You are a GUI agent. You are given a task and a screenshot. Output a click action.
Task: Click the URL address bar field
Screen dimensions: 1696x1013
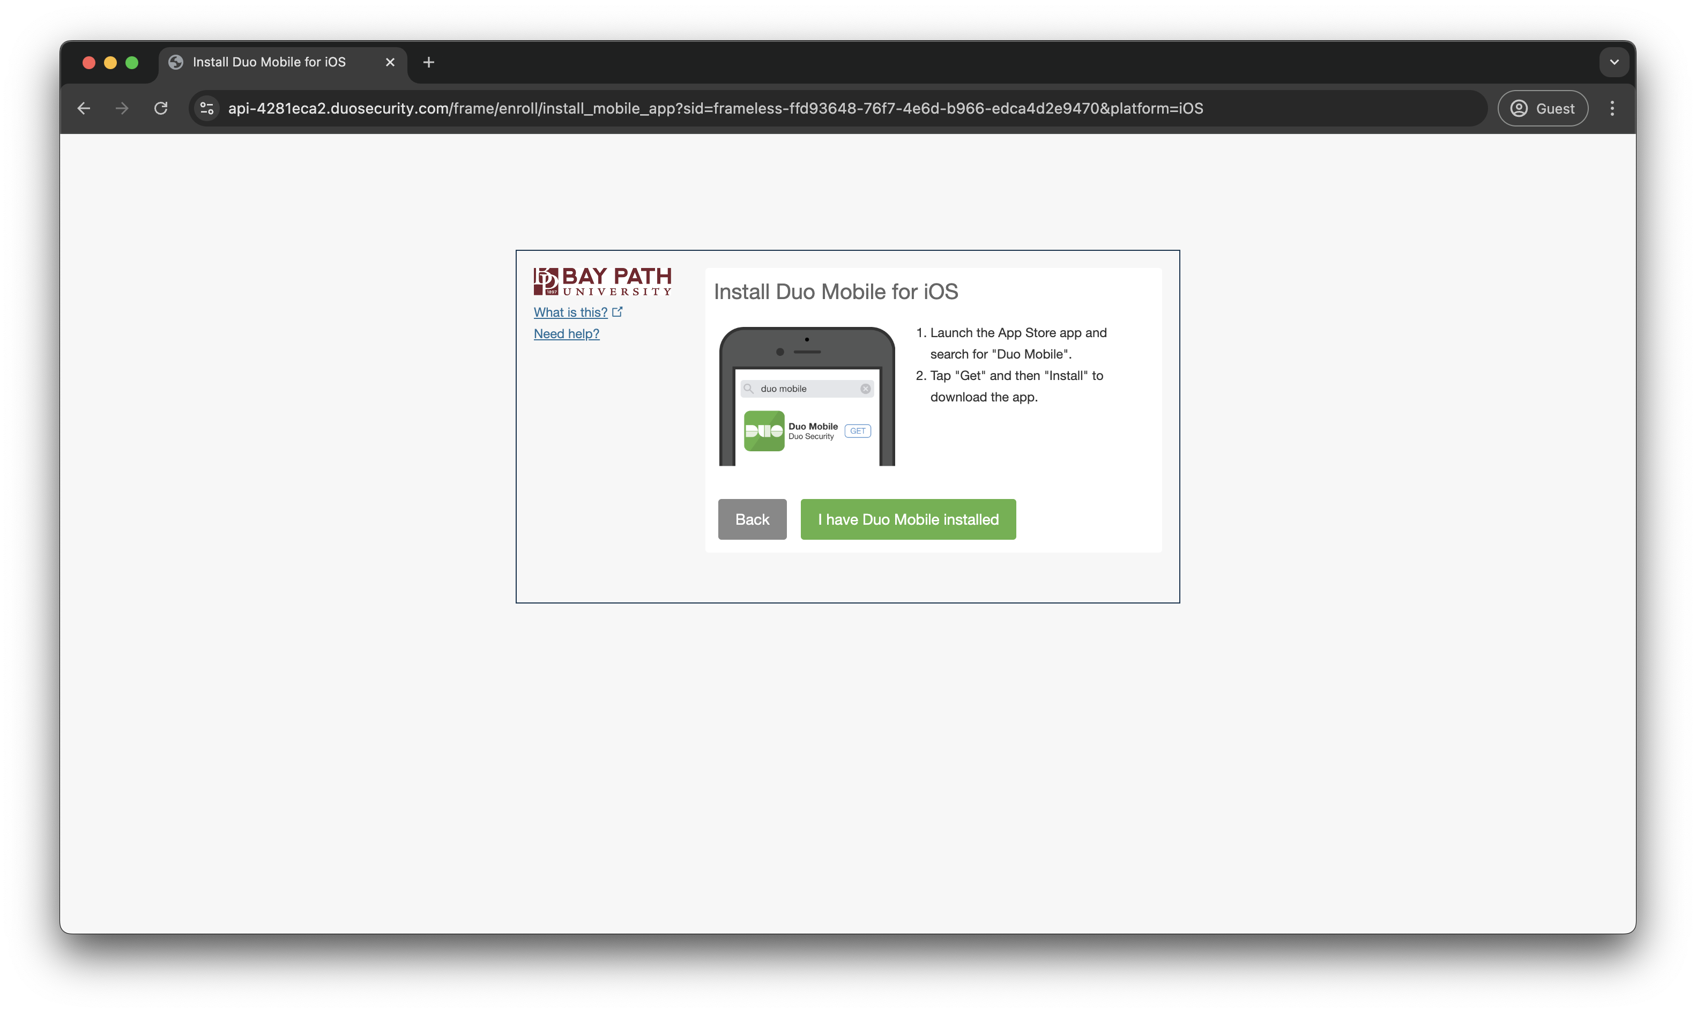point(715,108)
